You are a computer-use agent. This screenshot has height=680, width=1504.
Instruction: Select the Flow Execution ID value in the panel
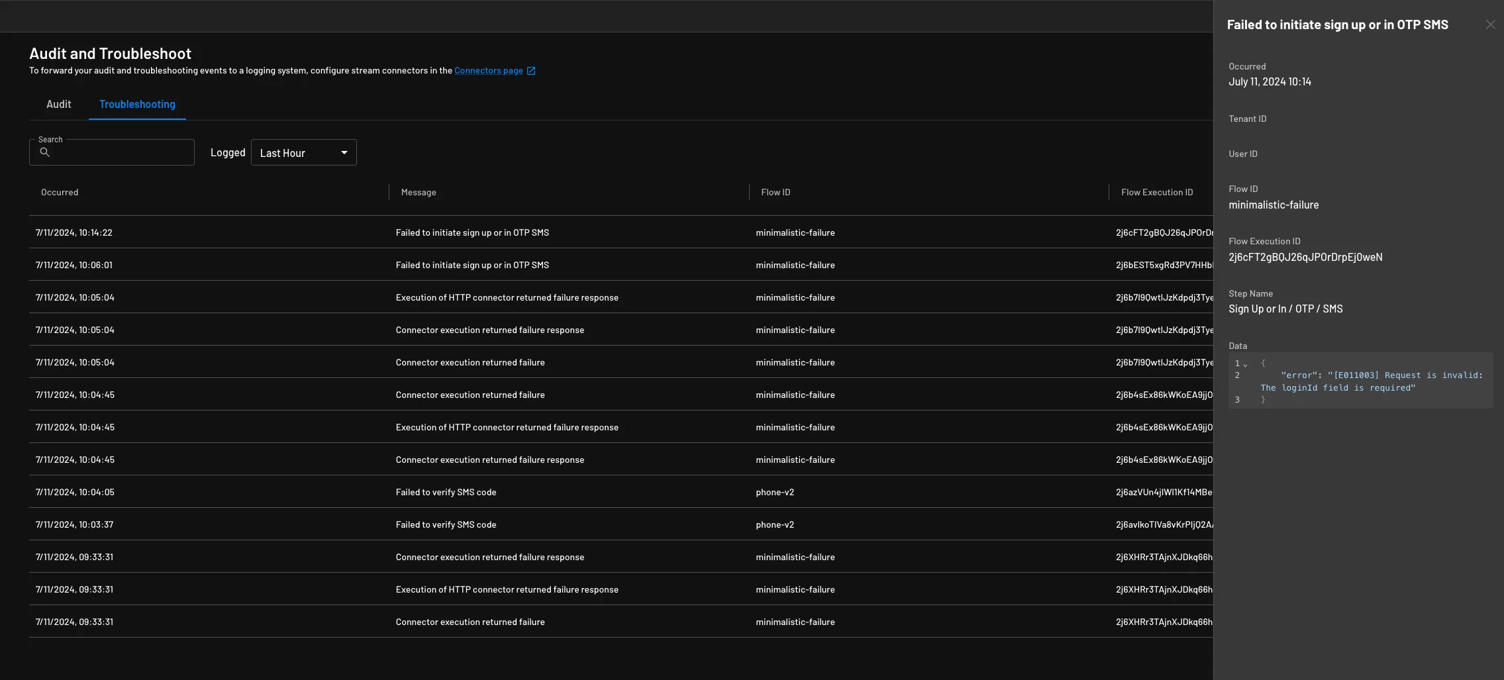1305,256
